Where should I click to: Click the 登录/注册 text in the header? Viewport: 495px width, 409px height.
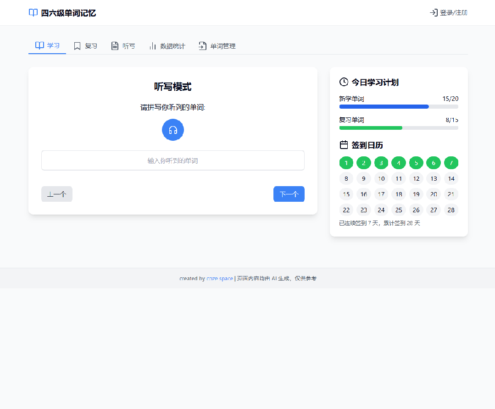pyautogui.click(x=453, y=13)
